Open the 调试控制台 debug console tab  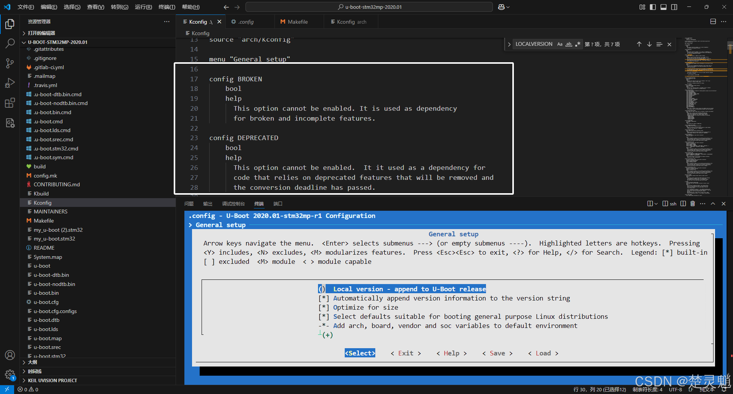click(x=233, y=204)
